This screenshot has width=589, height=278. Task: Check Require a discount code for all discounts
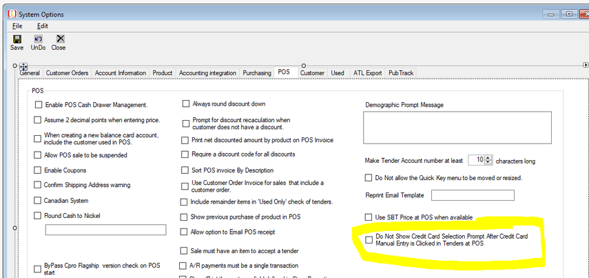185,155
